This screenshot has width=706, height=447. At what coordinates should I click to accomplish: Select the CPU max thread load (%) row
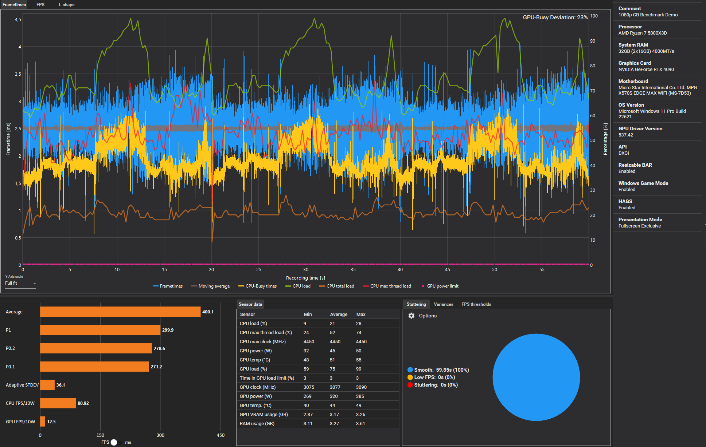318,332
